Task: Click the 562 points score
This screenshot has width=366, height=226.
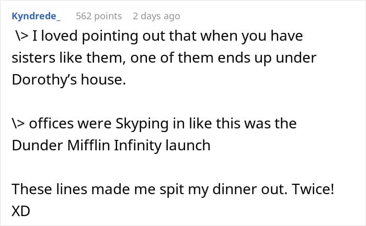Action: click(x=99, y=16)
